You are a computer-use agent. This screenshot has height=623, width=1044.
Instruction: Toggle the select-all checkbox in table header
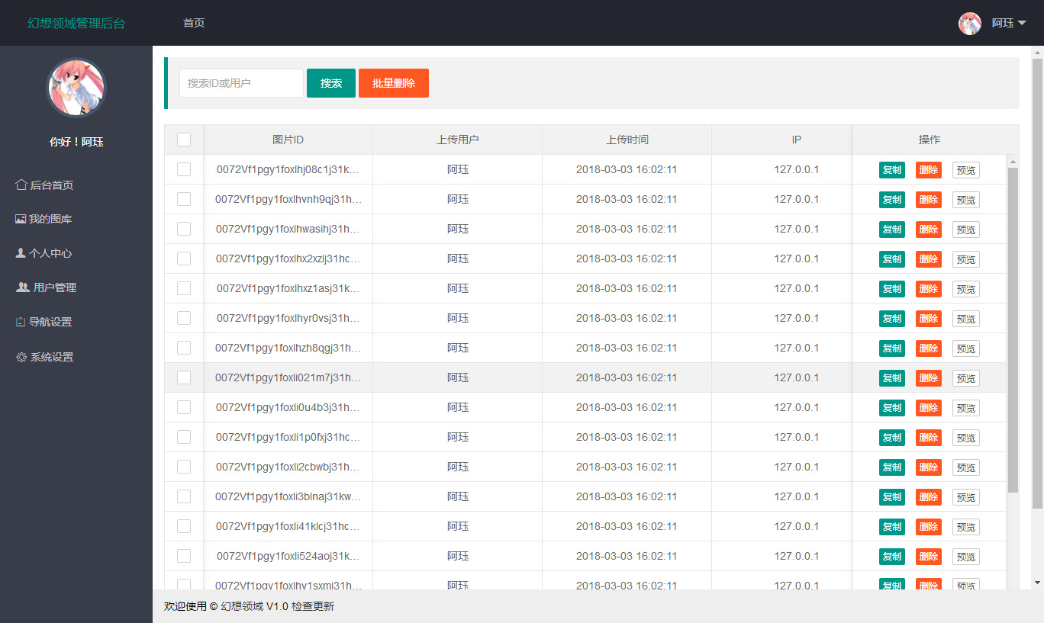(x=184, y=140)
